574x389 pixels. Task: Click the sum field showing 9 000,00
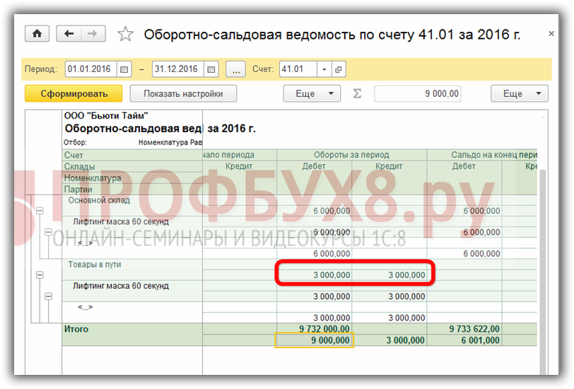[x=418, y=93]
